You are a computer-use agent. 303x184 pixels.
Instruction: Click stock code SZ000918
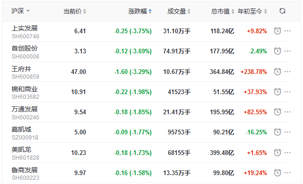pos(25,137)
